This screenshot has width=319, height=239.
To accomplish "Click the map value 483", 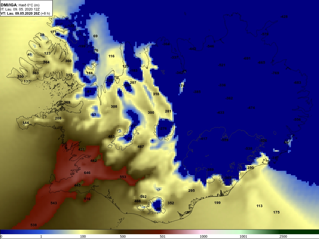I will 111,137.
